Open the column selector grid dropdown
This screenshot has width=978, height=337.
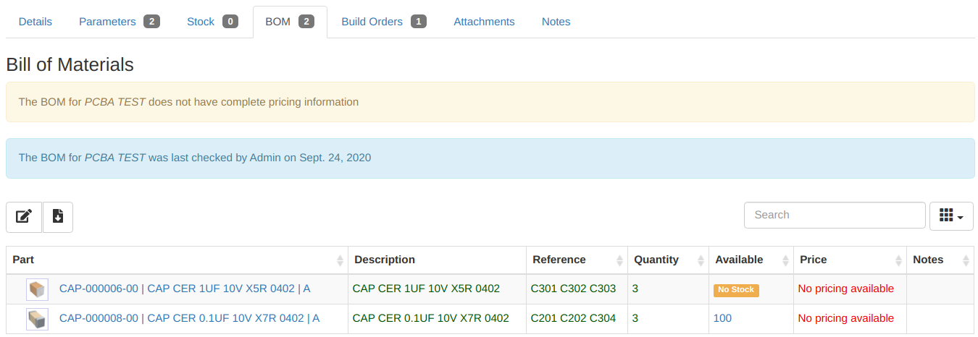pos(950,216)
